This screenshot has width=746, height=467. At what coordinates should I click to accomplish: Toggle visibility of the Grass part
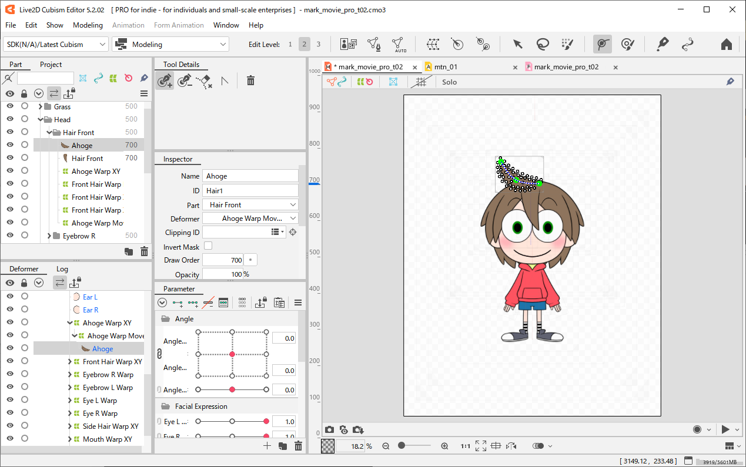tap(10, 106)
